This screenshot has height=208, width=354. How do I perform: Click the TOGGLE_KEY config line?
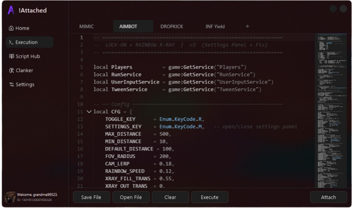(x=154, y=119)
